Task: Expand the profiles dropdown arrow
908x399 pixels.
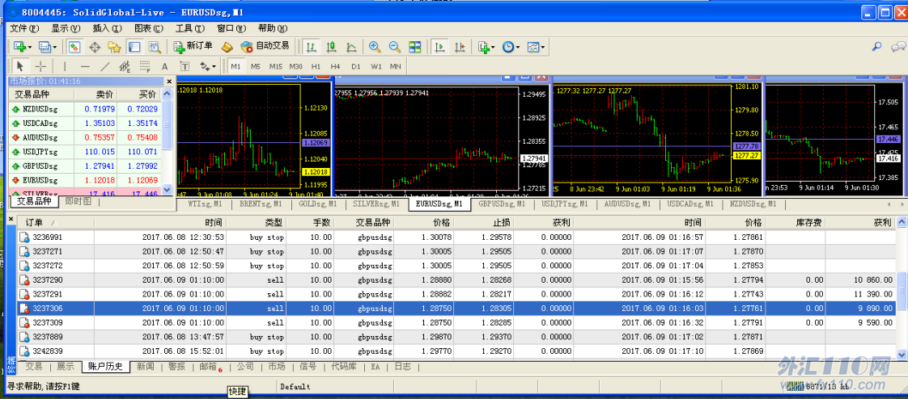Action: 55,48
